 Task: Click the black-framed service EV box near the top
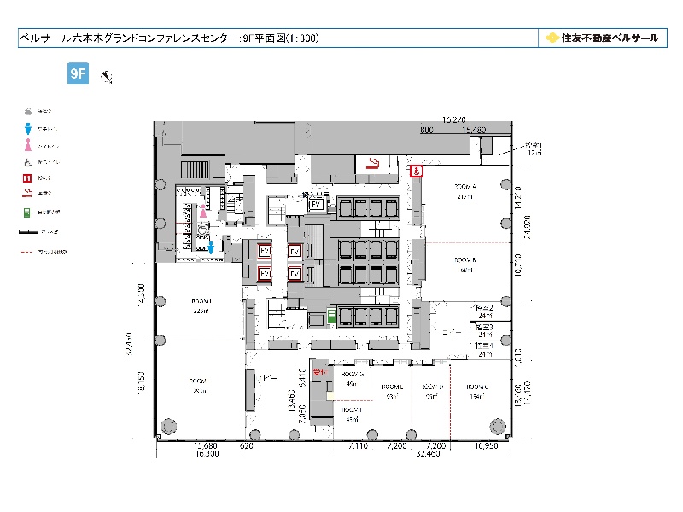(316, 204)
